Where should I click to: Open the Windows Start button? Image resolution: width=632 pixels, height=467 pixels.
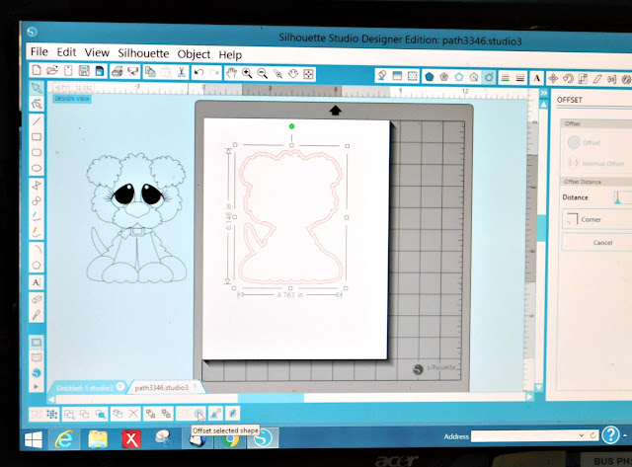click(x=34, y=439)
